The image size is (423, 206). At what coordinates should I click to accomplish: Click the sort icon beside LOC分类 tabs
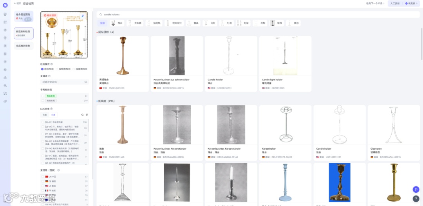pos(87,115)
